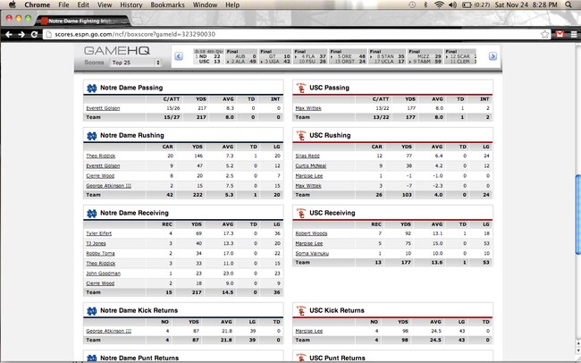Click USC logo beside Receiving header
The width and height of the screenshot is (581, 363).
point(301,213)
